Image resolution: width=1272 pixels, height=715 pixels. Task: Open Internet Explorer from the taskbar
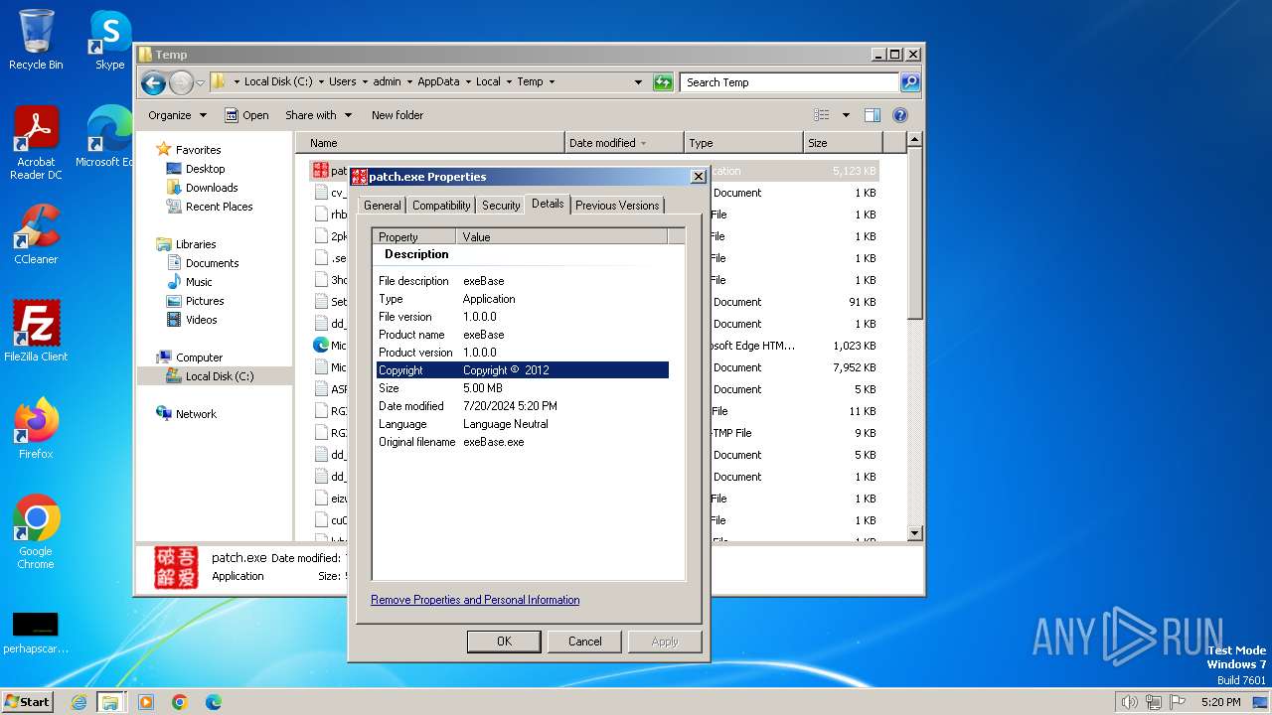79,702
